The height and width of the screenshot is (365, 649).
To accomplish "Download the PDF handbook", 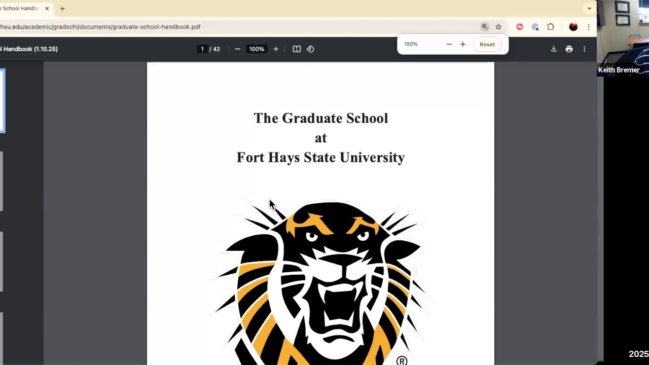I will (x=554, y=49).
